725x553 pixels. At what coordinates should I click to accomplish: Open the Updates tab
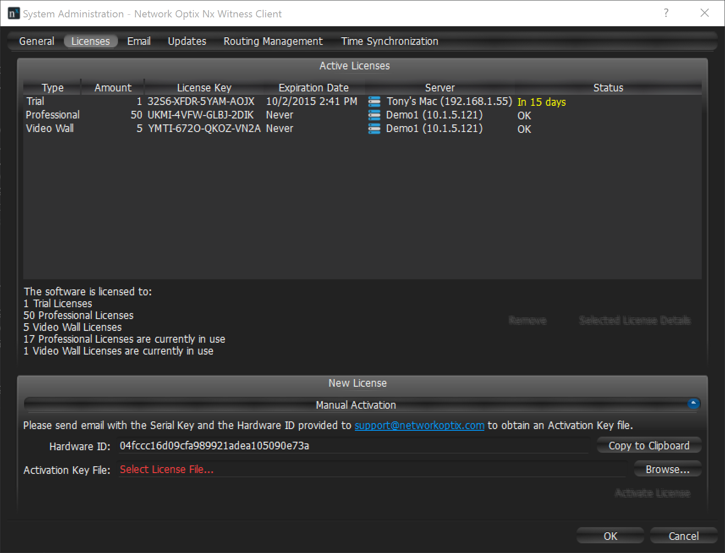[x=187, y=41]
